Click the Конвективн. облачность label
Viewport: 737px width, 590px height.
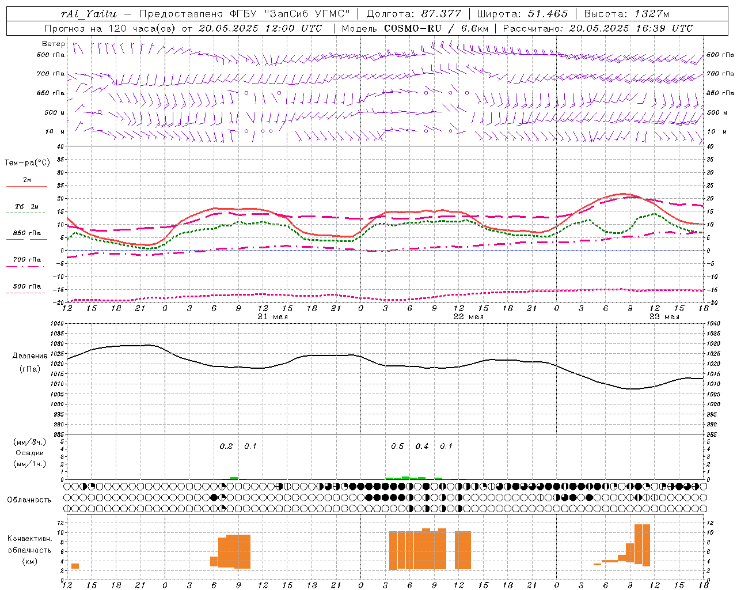[29, 544]
